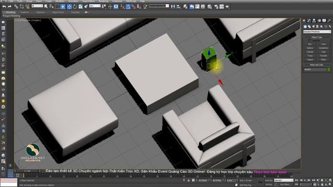Viewport: 333px width, 187px height.
Task: Enable the AutoGrid checkbox
Action: point(310,41)
